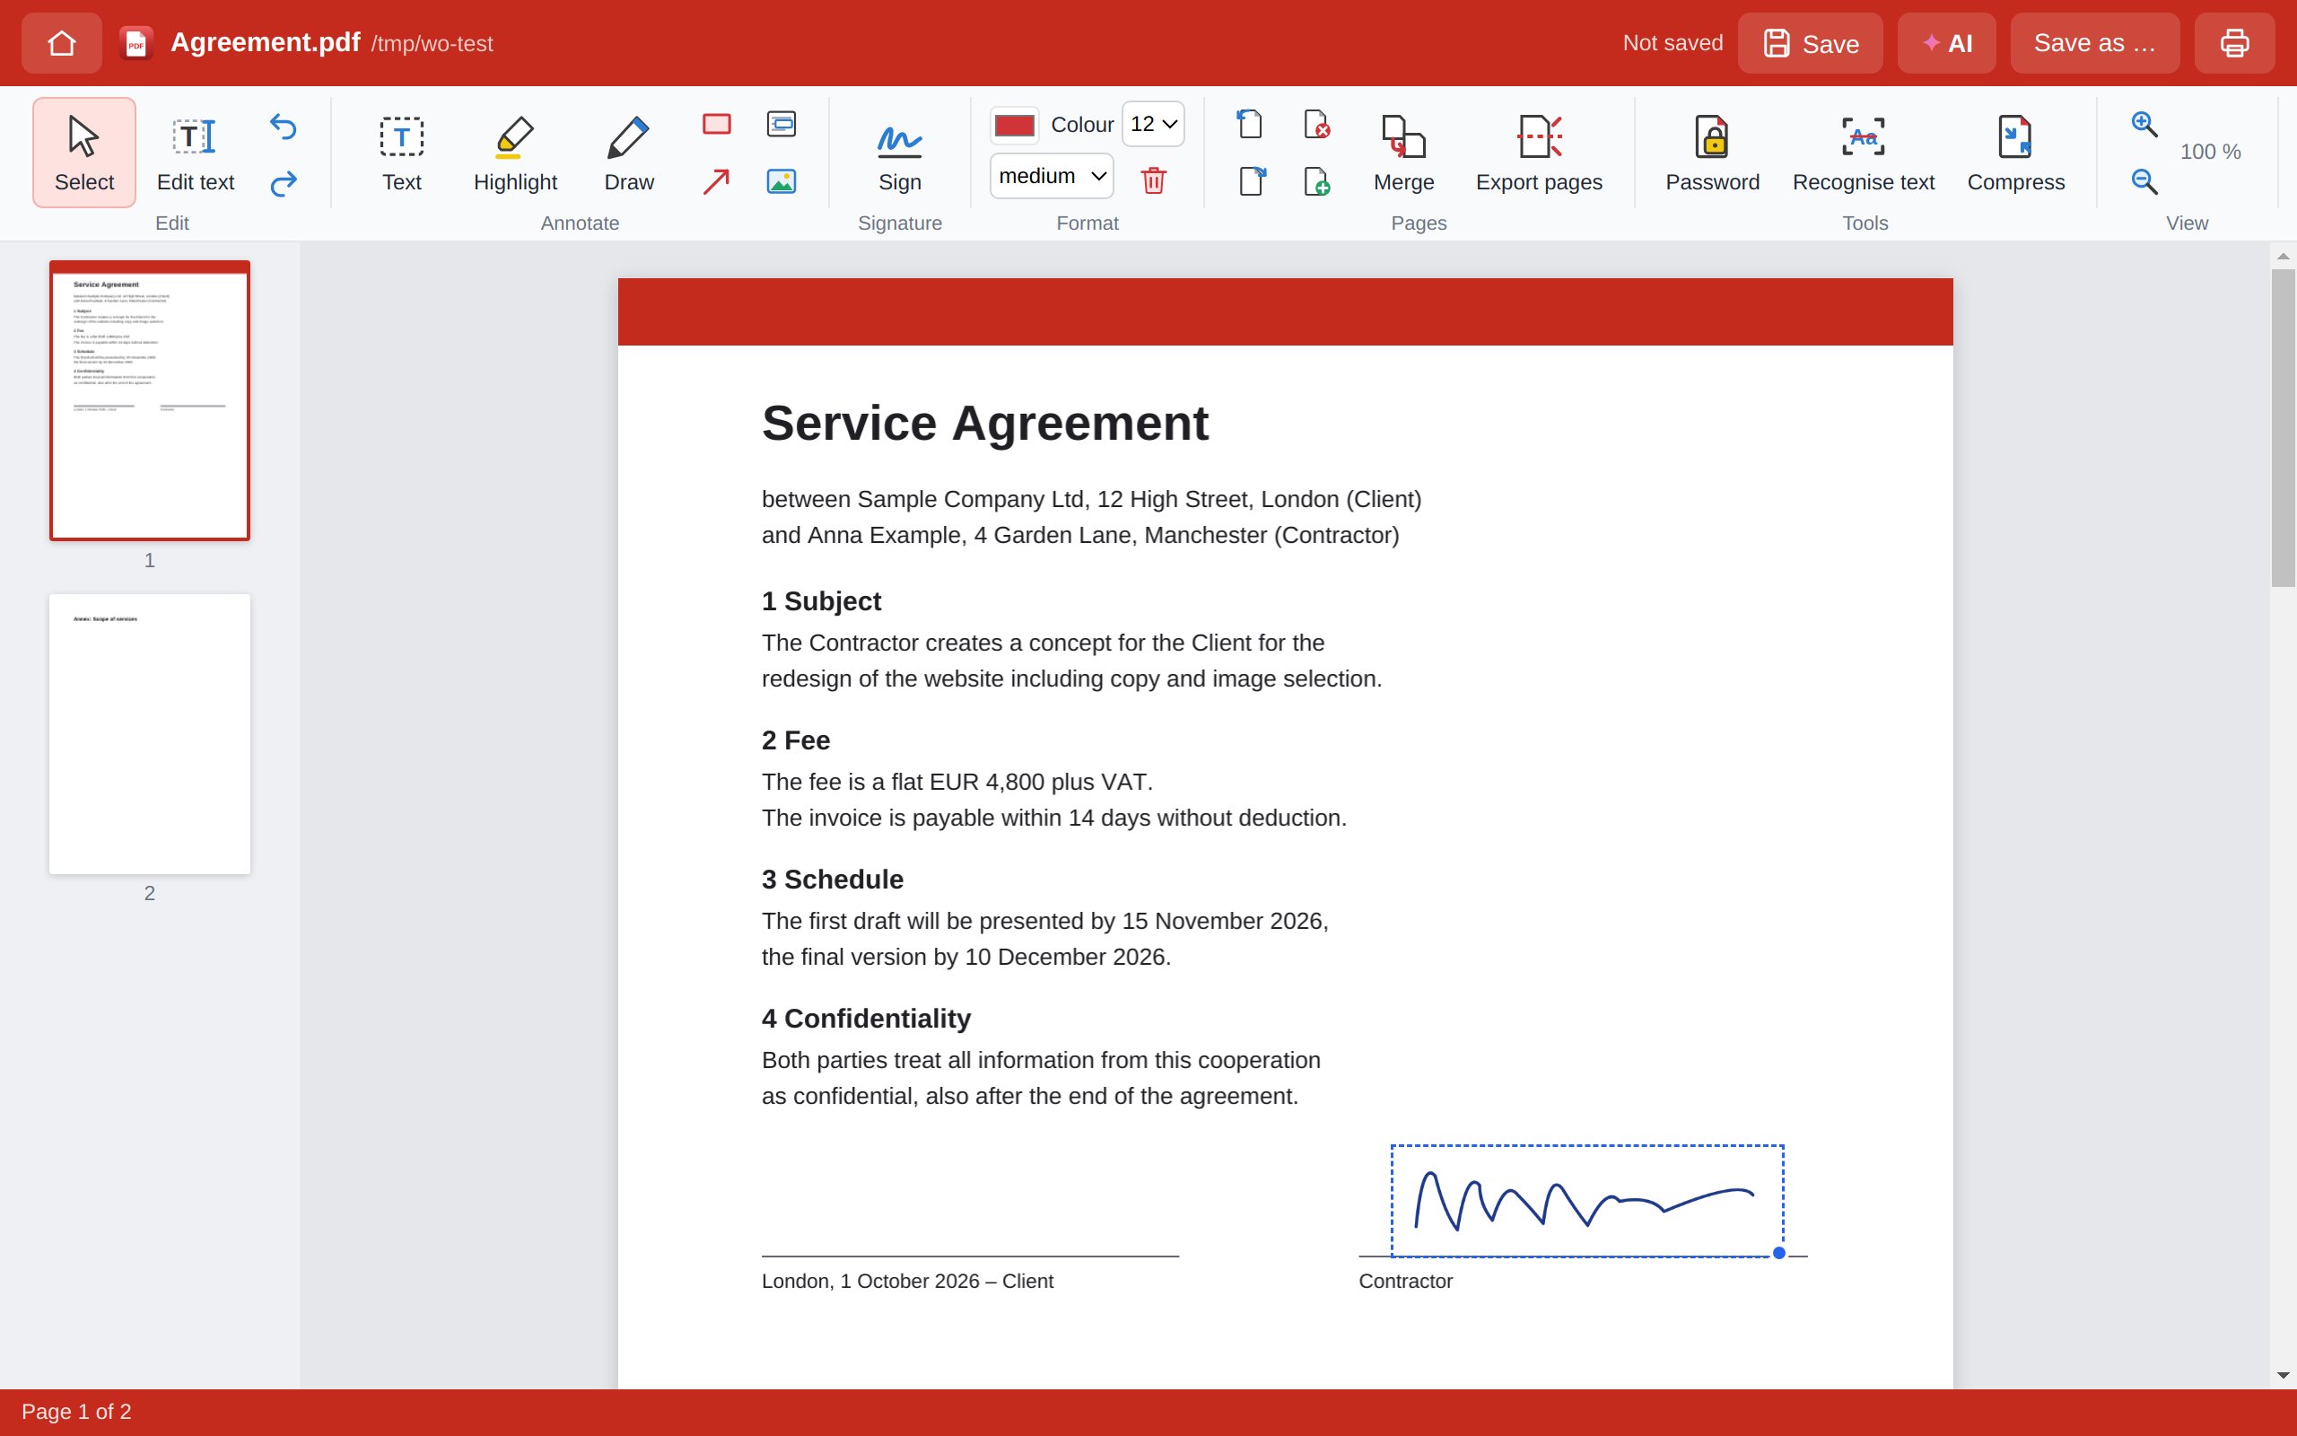Open the Merge documents tool

coord(1404,152)
